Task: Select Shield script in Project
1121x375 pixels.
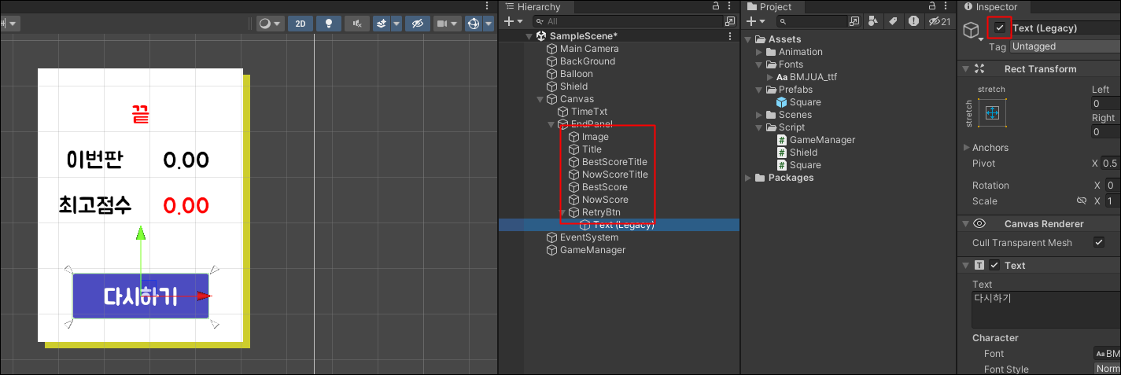Action: tap(797, 153)
